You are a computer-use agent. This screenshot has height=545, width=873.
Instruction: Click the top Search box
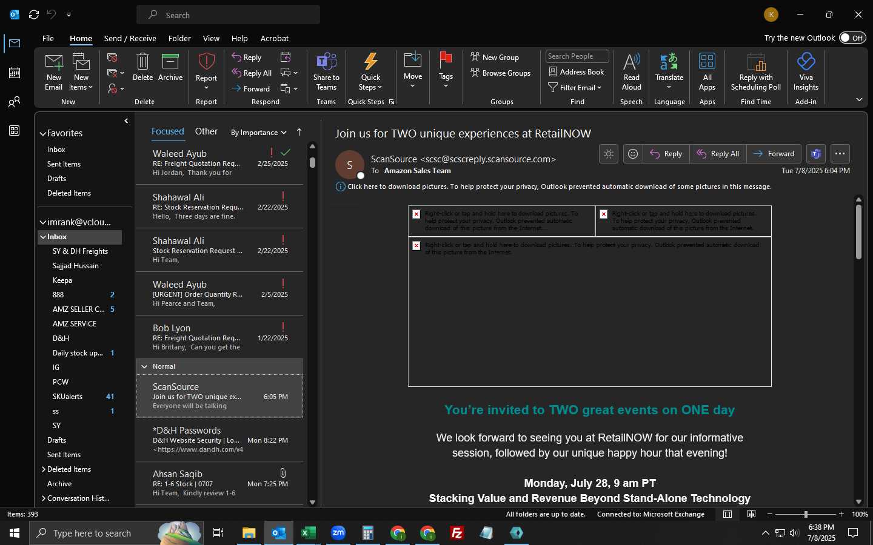[228, 15]
